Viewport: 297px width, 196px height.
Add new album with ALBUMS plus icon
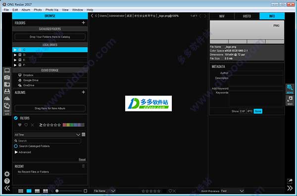point(83,92)
